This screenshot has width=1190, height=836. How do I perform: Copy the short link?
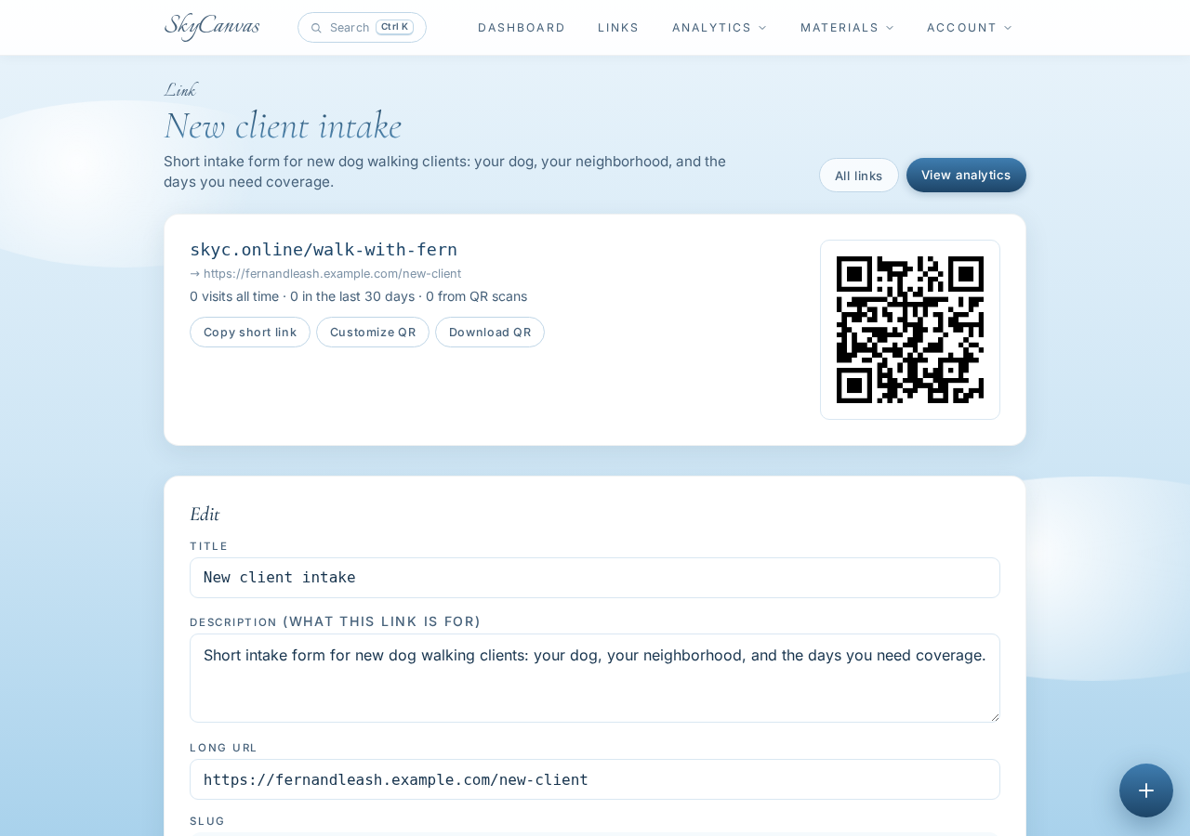point(250,332)
